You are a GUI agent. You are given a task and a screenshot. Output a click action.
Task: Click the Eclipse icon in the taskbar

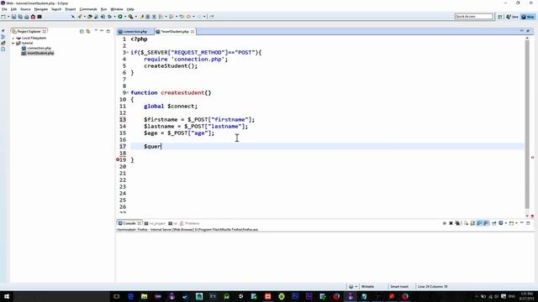351,296
